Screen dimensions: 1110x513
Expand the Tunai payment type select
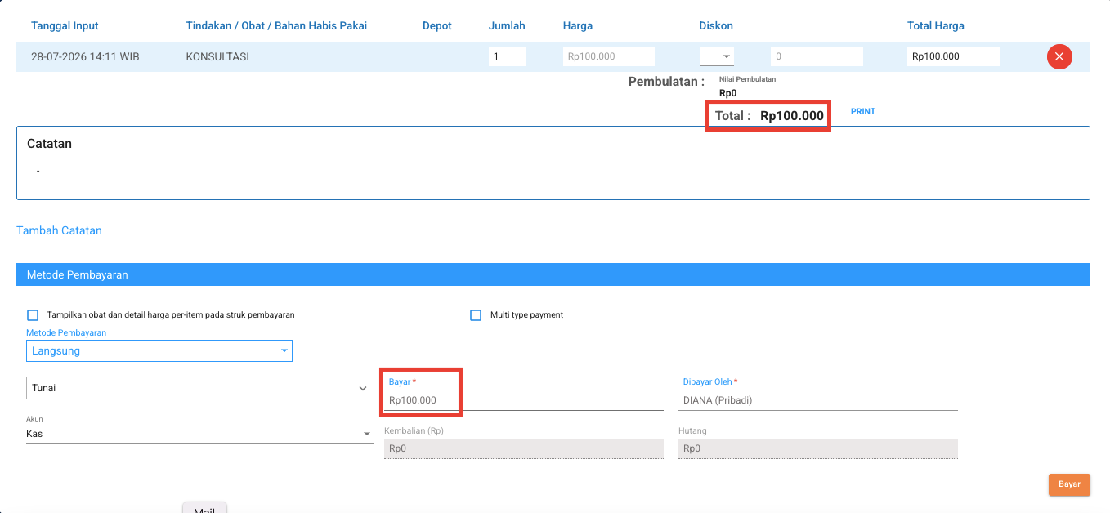(200, 388)
